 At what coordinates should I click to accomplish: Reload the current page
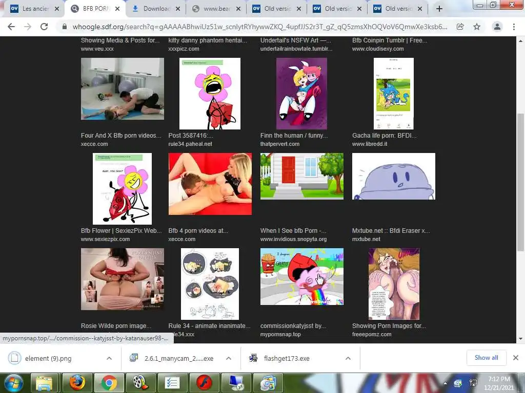pyautogui.click(x=44, y=27)
